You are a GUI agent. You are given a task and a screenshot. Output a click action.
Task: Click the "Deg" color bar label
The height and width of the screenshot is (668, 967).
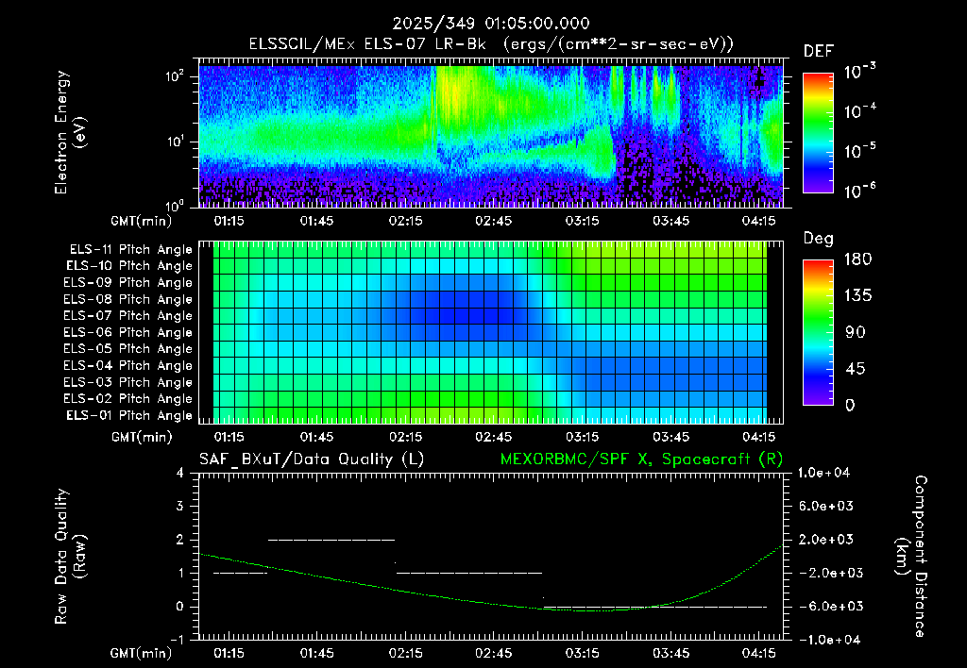coord(819,239)
